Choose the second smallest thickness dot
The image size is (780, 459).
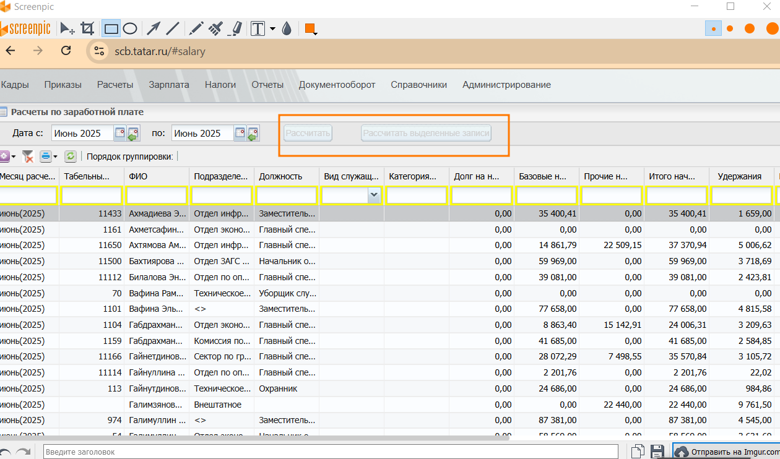(x=730, y=28)
